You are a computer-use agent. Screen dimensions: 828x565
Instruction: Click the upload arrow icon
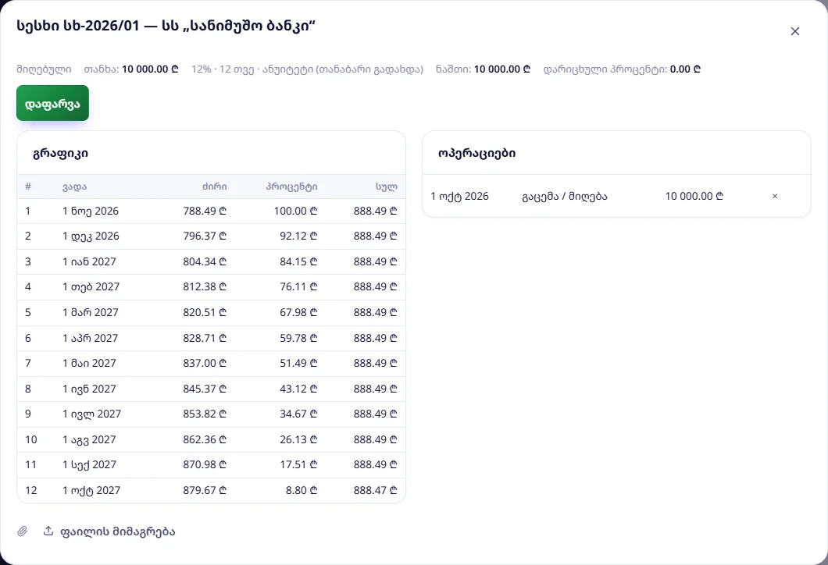click(x=48, y=531)
